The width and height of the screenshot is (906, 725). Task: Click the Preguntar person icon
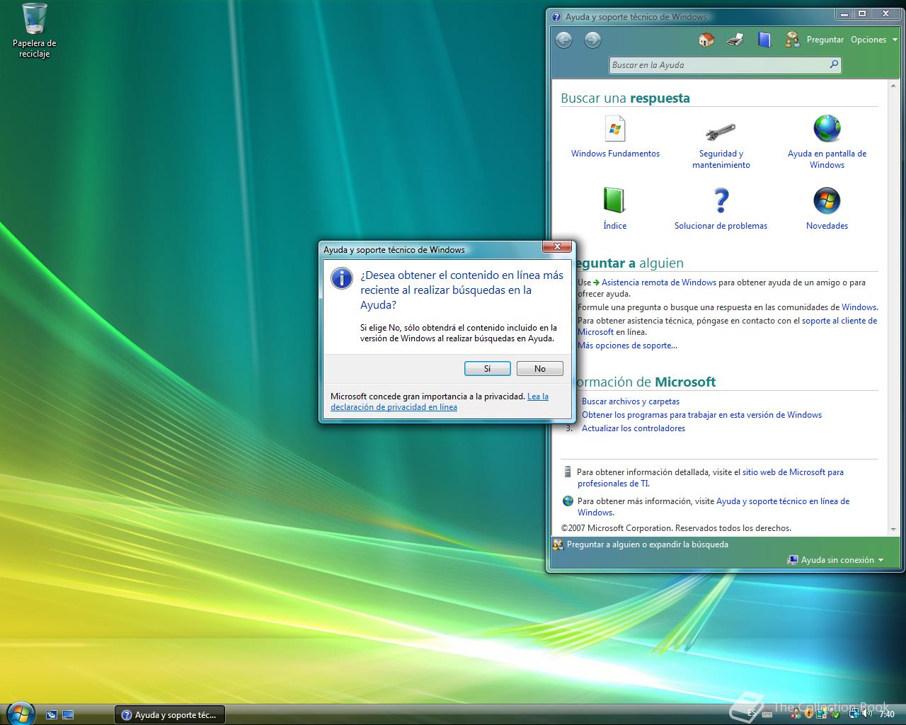(792, 40)
